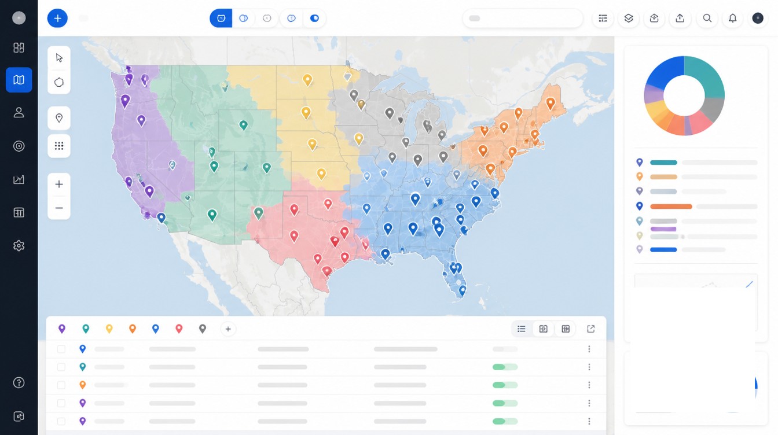Open kebab menu on teal pin row

coord(589,367)
